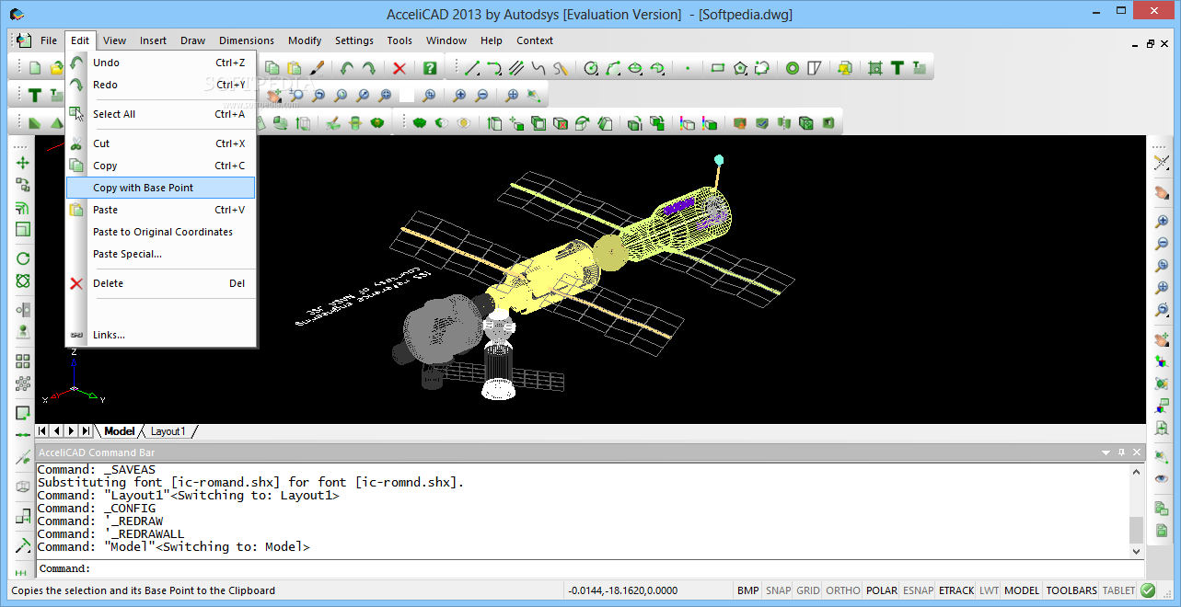
Task: Toggle SNAP mode in status bar
Action: (x=778, y=590)
